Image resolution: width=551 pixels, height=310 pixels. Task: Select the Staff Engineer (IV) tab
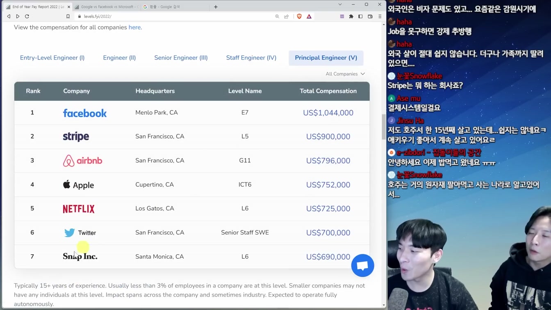click(x=251, y=58)
